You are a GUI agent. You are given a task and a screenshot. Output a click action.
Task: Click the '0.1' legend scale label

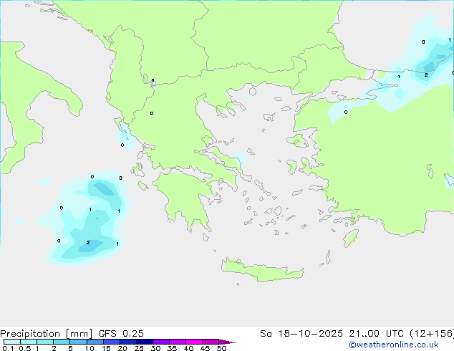(8, 348)
